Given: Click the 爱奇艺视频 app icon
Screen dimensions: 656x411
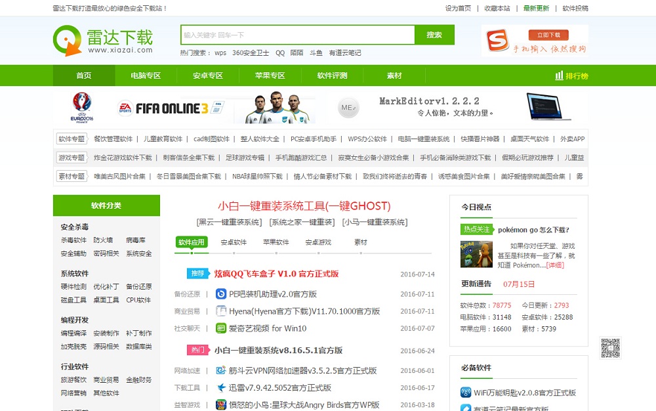Looking at the screenshot, I should (221, 328).
